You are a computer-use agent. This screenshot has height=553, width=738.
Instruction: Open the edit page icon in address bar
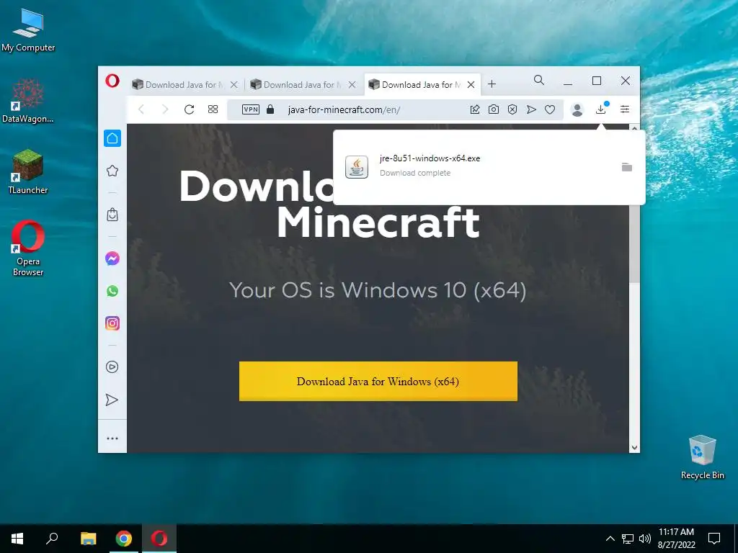[475, 109]
